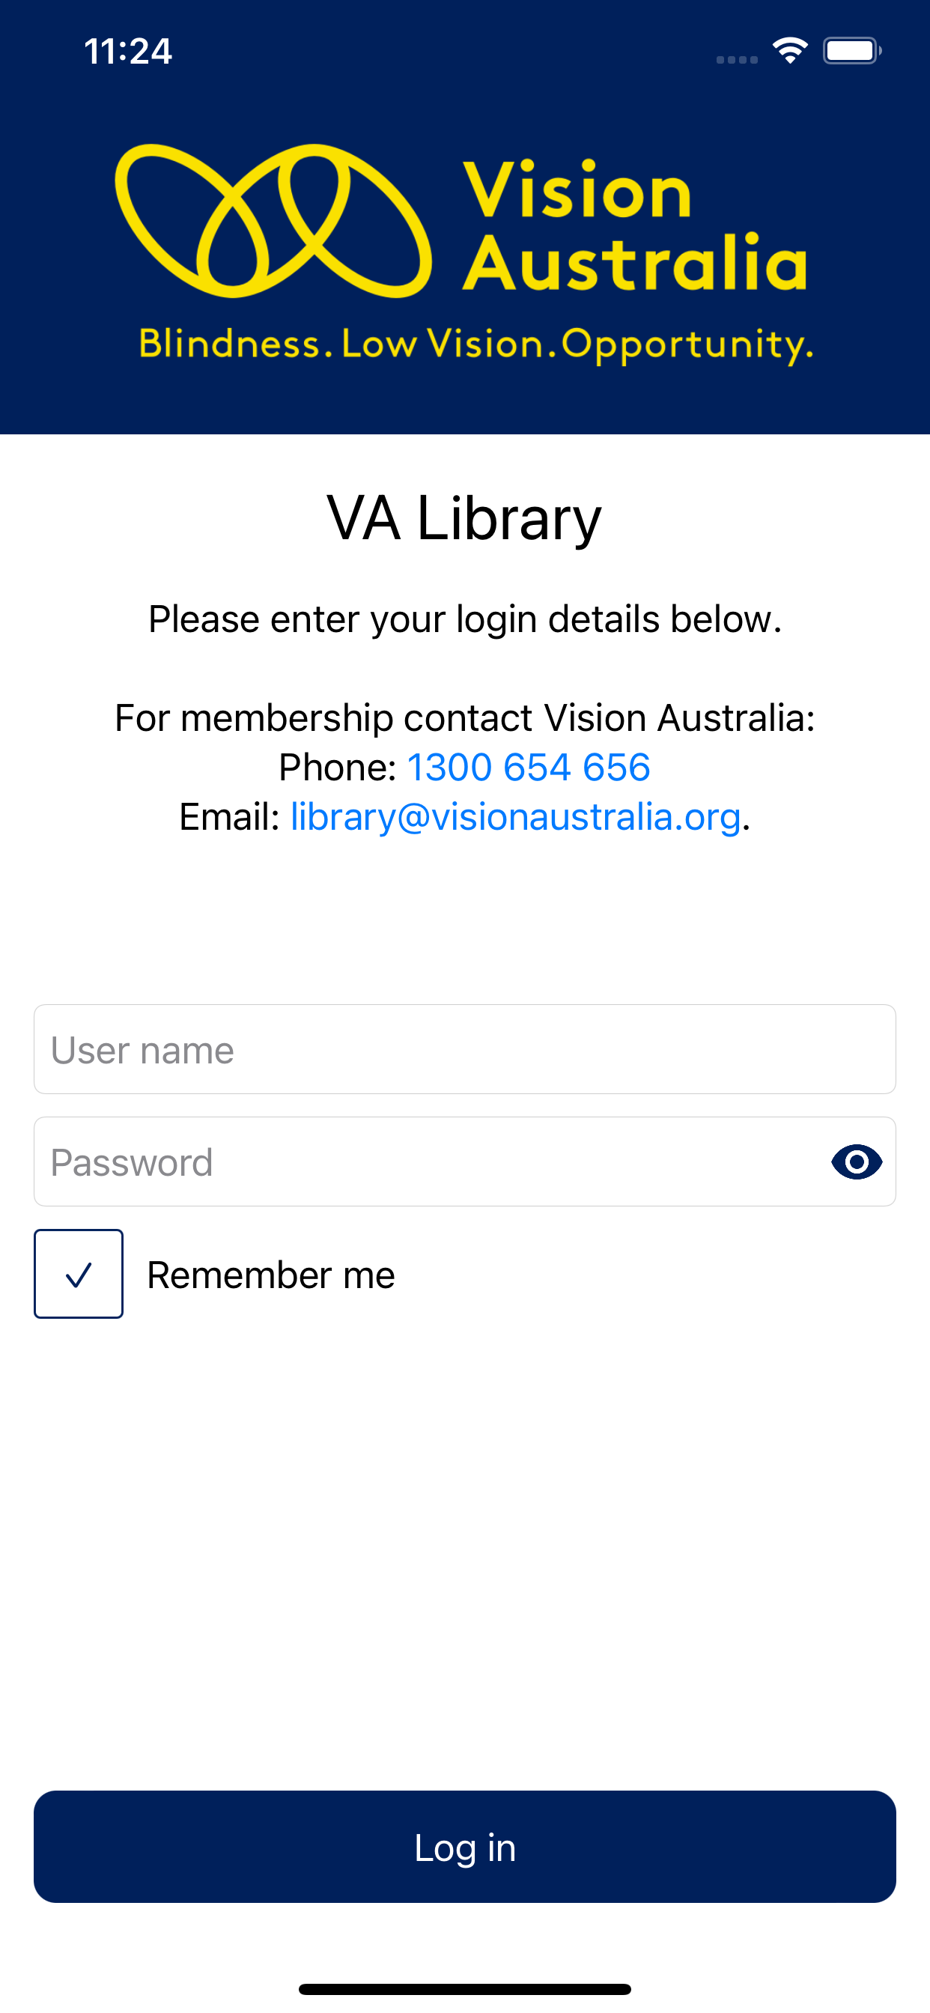Call phone number 1300 654 656

tap(529, 768)
